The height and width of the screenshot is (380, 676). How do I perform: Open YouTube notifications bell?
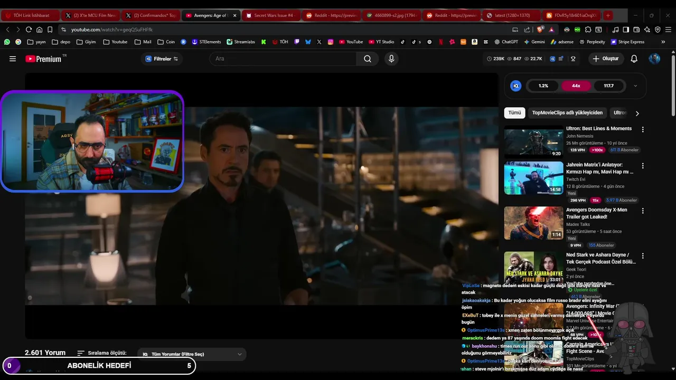[634, 59]
